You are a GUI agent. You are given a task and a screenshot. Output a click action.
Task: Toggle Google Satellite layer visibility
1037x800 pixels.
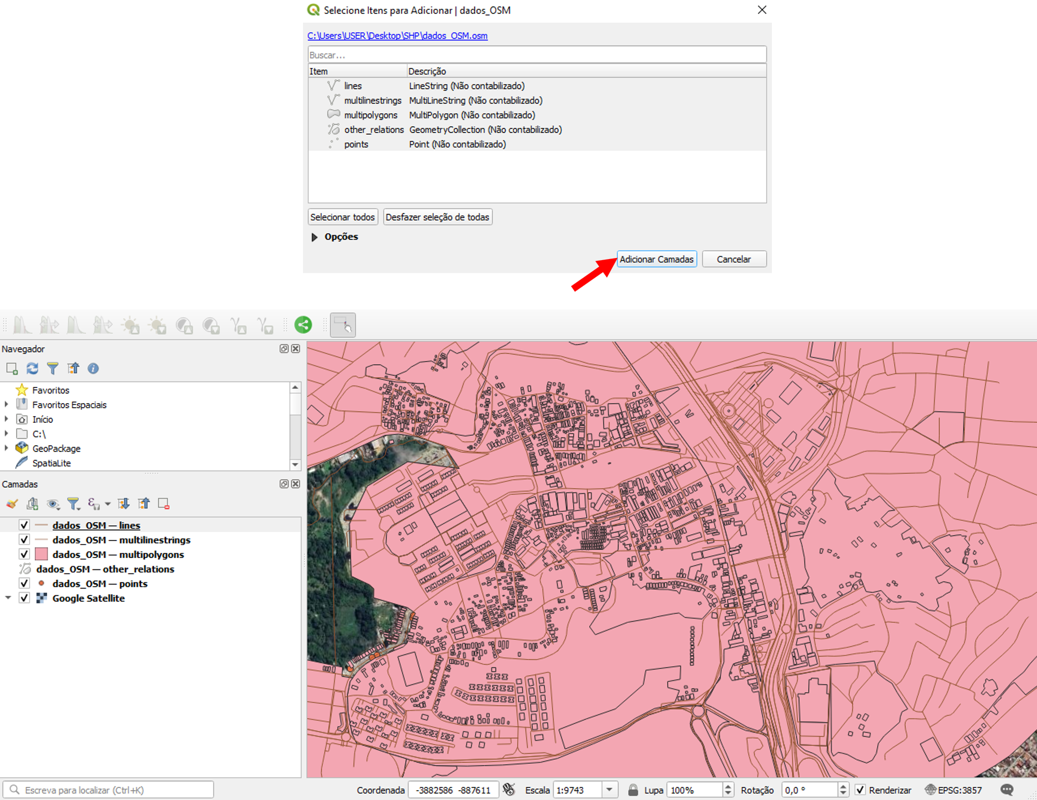[x=24, y=598]
